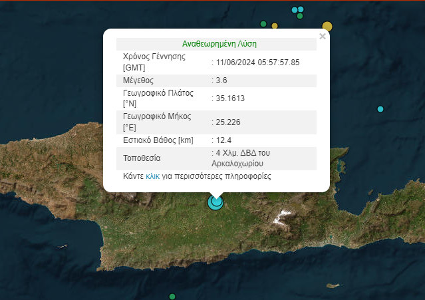Select the green marker at the map's bottom edge

point(172,296)
